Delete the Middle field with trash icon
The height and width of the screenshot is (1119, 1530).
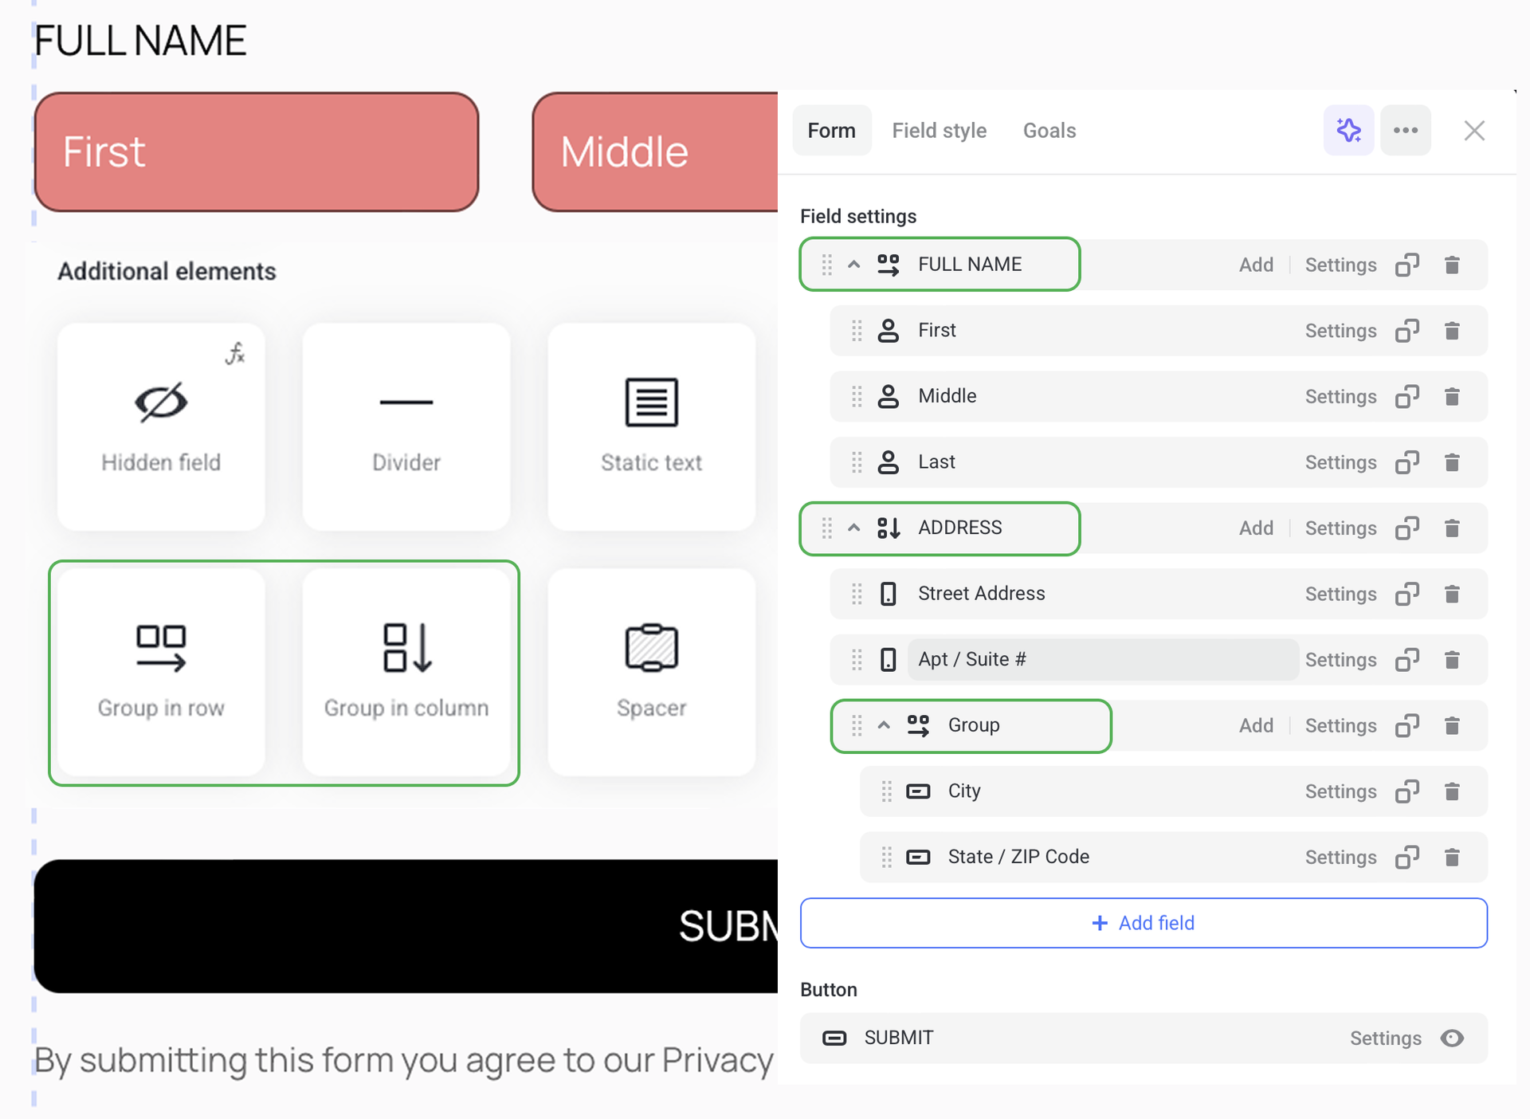tap(1452, 396)
